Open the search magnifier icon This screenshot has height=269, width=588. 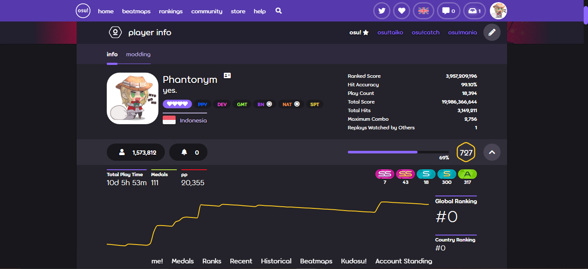[x=279, y=11]
